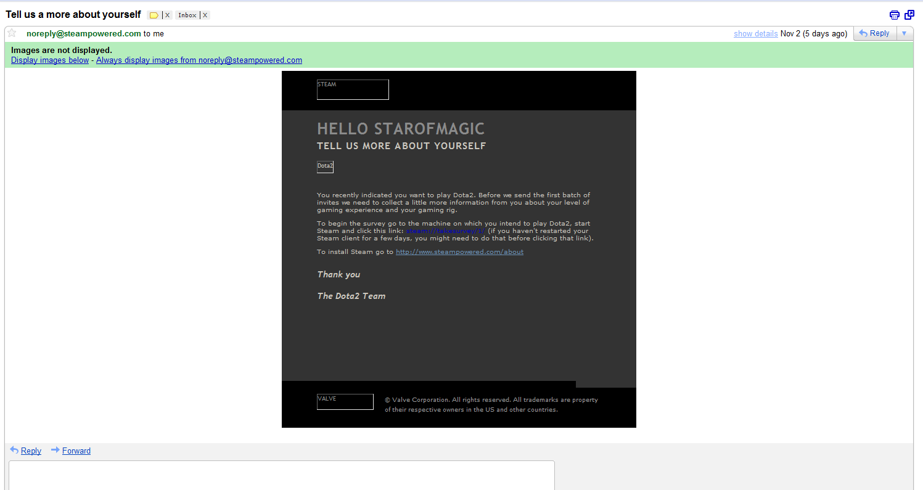The image size is (923, 490).
Task: Always display images from noreply@steampowered.com
Action: (199, 60)
